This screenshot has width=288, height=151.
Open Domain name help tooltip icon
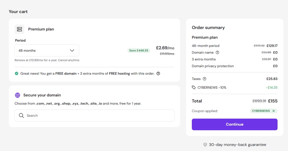pos(217,53)
